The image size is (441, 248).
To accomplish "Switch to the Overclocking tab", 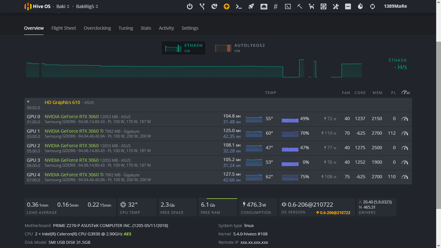I will [97, 28].
